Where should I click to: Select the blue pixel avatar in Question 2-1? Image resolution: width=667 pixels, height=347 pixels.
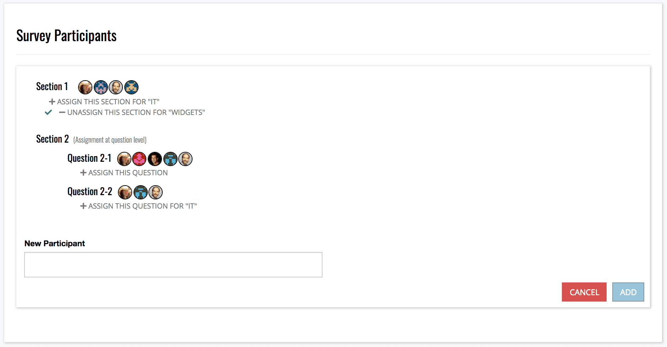[170, 159]
